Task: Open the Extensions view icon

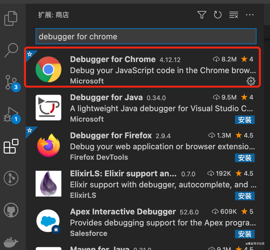Action: click(x=11, y=146)
